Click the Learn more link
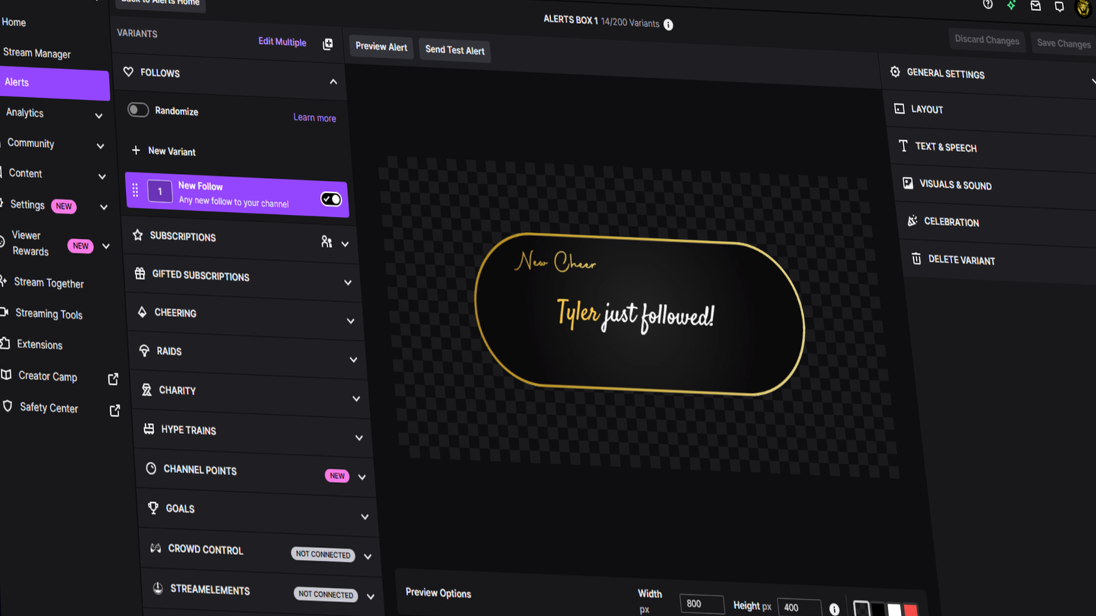The height and width of the screenshot is (616, 1096). coord(314,118)
